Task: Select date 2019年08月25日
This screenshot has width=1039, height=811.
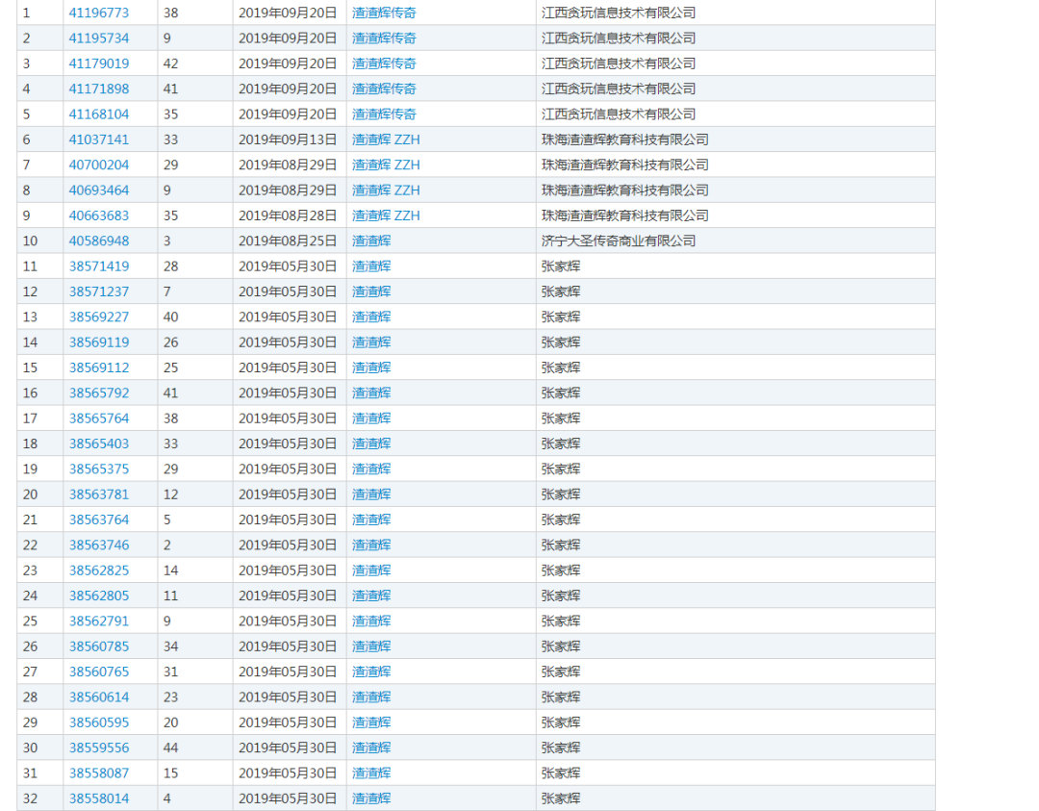Action: pyautogui.click(x=288, y=241)
